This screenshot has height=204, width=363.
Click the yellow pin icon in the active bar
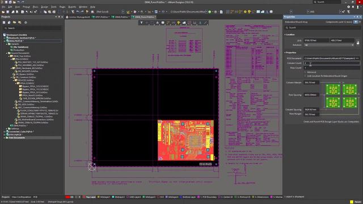[179, 23]
